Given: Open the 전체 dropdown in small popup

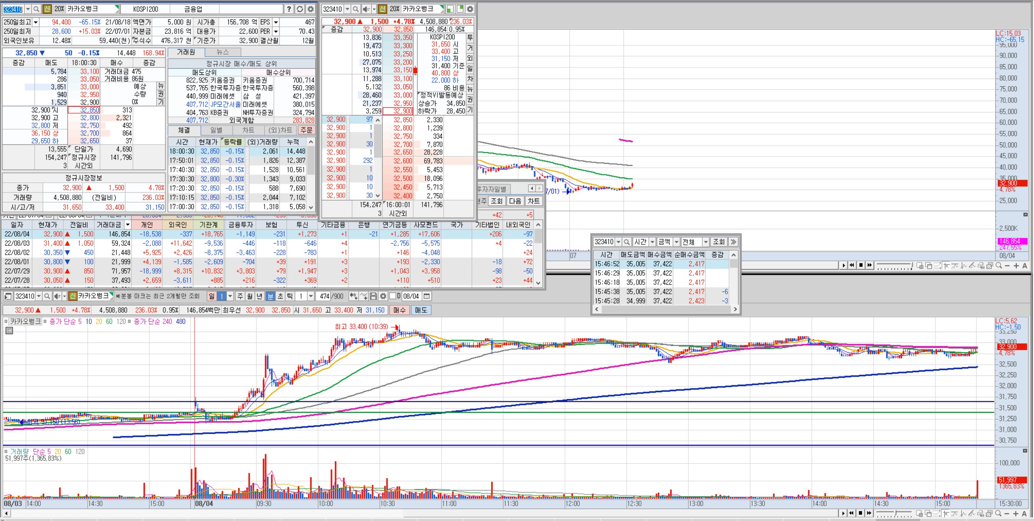Looking at the screenshot, I should 705,242.
